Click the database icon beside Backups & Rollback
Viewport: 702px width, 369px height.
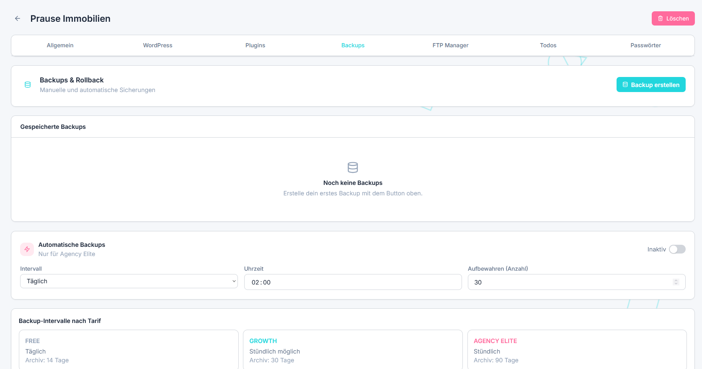[28, 85]
